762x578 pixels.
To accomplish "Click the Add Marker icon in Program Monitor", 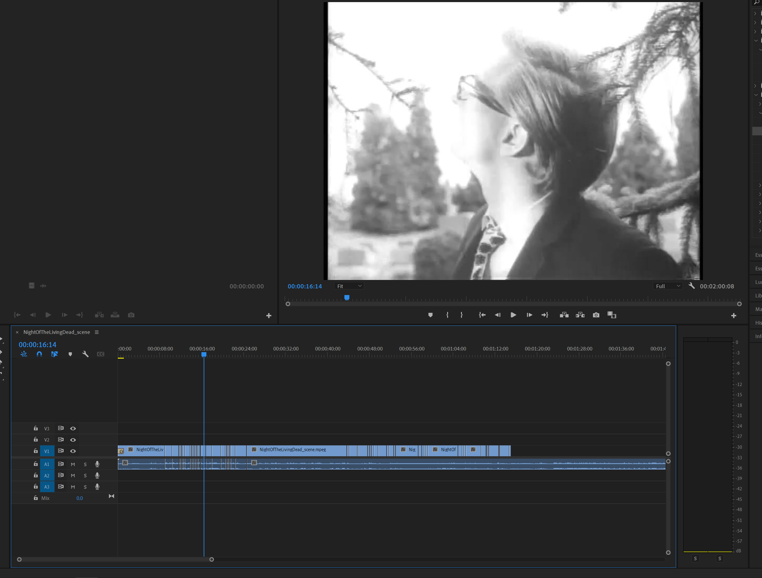I will (430, 315).
